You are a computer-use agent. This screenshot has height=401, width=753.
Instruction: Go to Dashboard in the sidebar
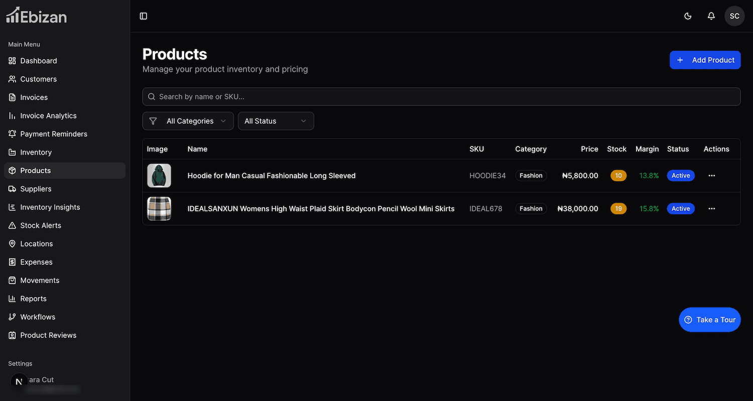point(39,61)
